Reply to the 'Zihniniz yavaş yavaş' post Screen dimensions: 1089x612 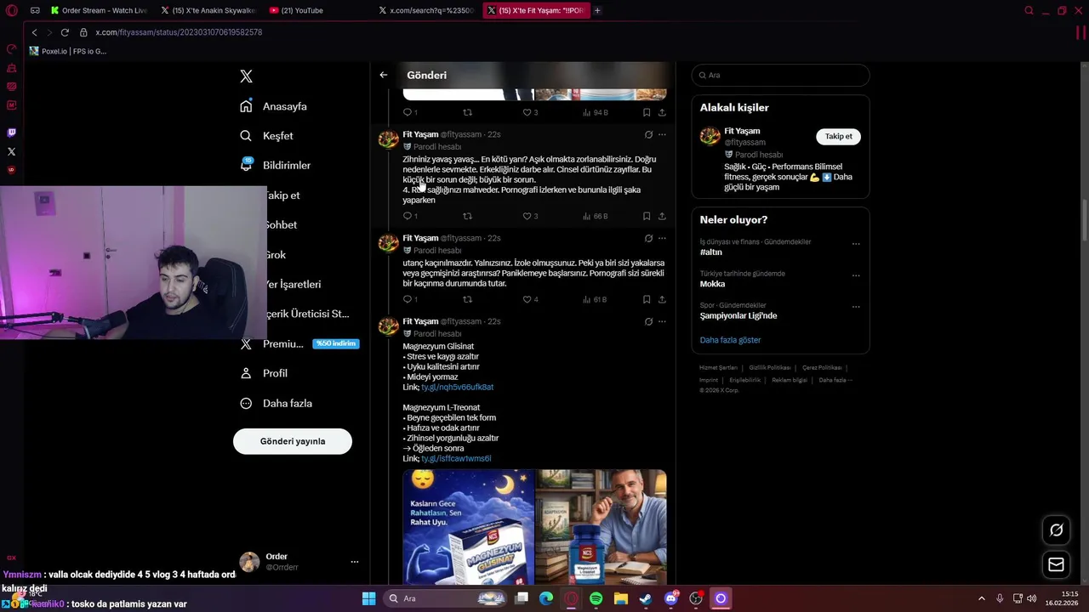point(409,216)
